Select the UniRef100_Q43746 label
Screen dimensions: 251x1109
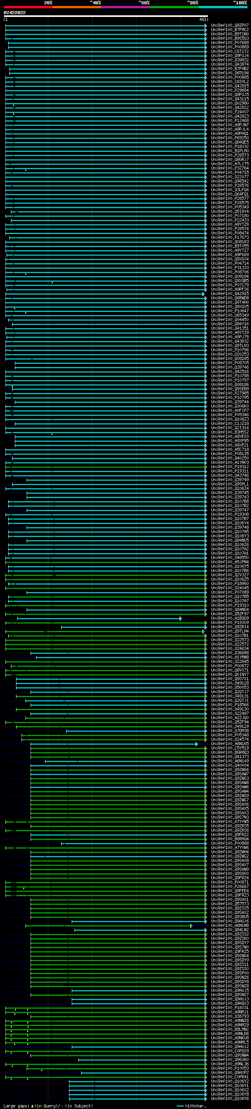pyautogui.click(x=229, y=475)
